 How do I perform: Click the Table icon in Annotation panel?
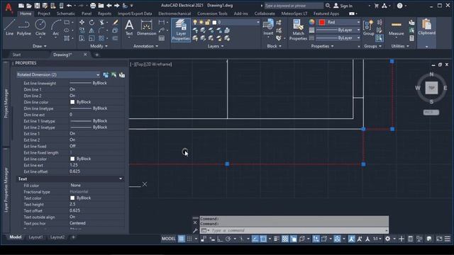162,38
